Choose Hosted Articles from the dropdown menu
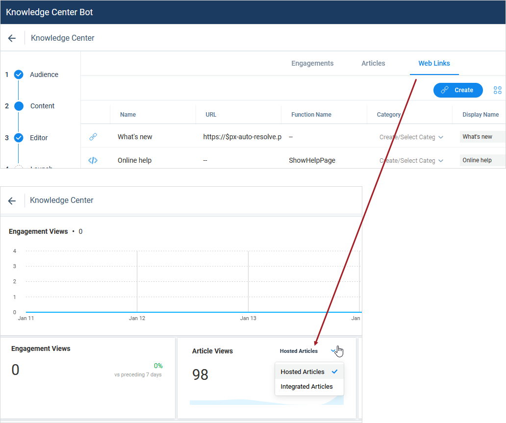Screen dimensions: 506x423 [x=309, y=372]
